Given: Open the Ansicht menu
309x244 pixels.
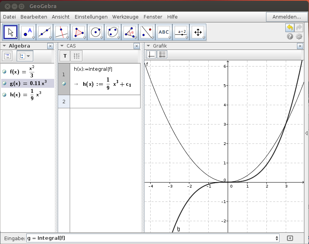Looking at the screenshot, I should (60, 17).
